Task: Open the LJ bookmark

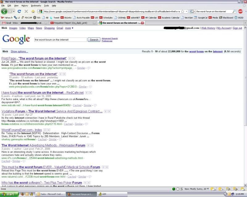Action: coord(17,18)
